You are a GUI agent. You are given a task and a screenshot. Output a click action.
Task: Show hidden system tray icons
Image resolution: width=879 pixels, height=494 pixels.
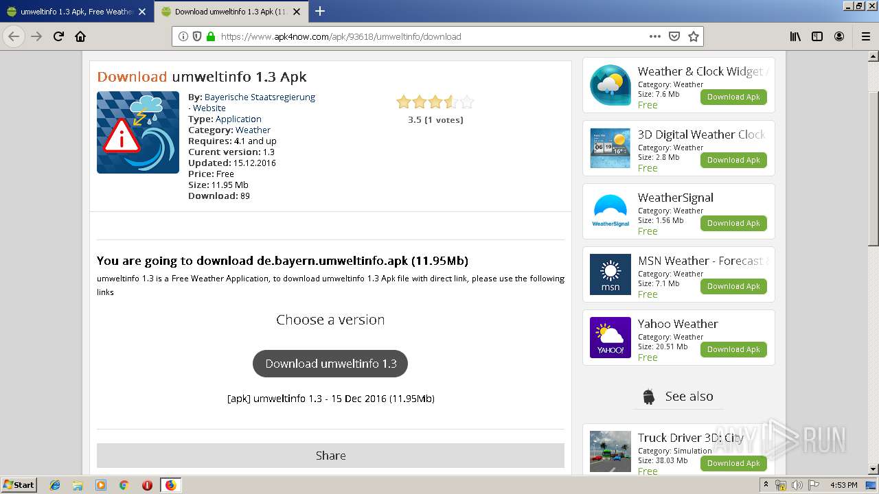point(766,485)
